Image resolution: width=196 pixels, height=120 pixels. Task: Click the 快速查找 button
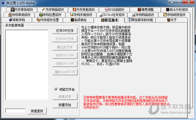pyautogui.click(x=37, y=111)
